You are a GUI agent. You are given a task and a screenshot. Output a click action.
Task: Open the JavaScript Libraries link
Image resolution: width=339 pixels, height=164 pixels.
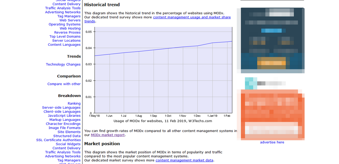64,116
